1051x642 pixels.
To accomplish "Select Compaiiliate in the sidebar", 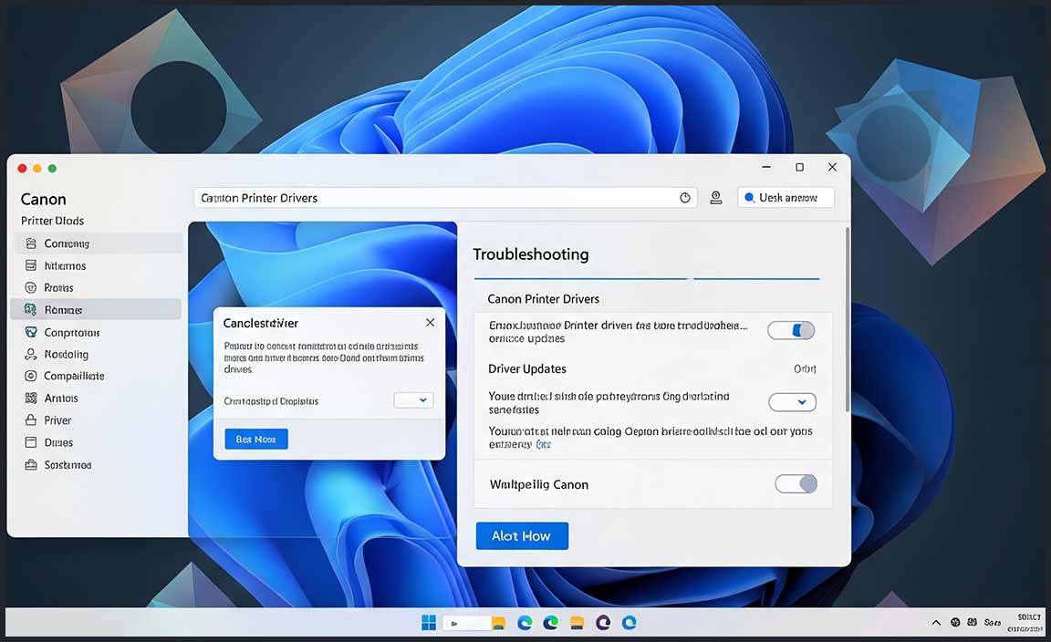I will point(99,376).
